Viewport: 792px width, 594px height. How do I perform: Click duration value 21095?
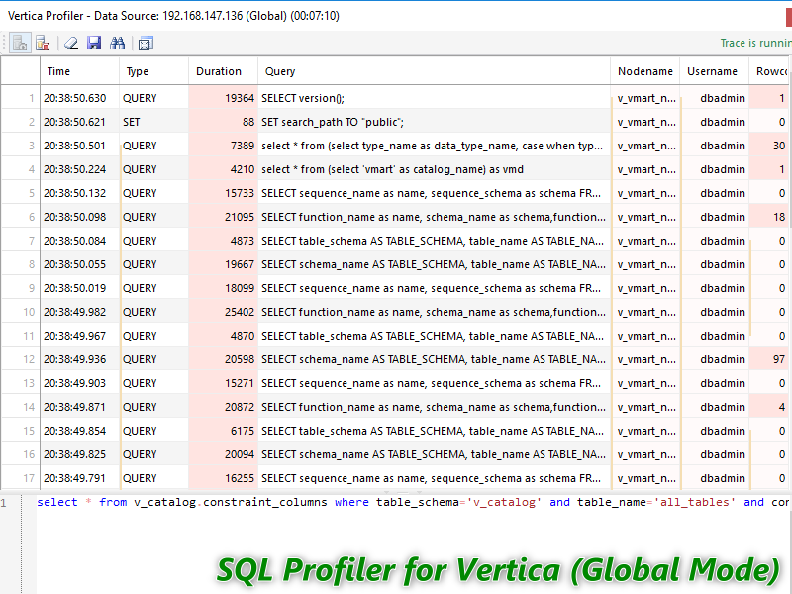click(x=224, y=217)
